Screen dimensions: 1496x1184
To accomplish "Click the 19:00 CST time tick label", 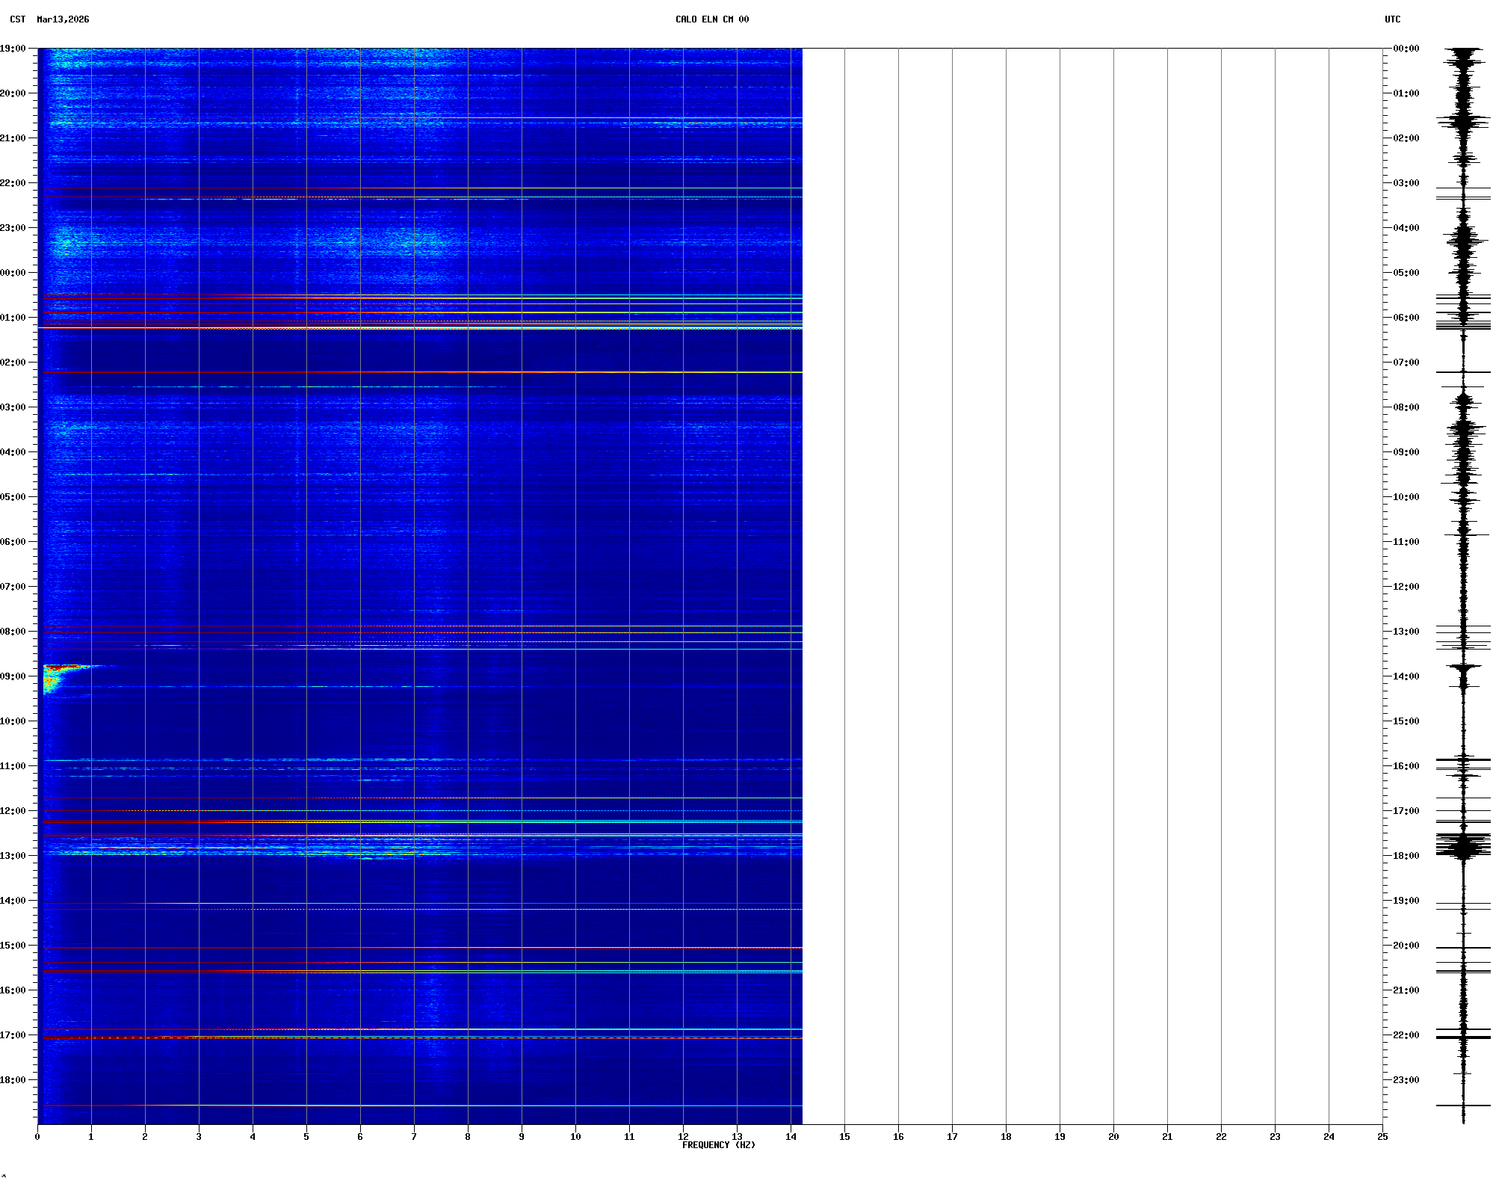I will coord(13,49).
